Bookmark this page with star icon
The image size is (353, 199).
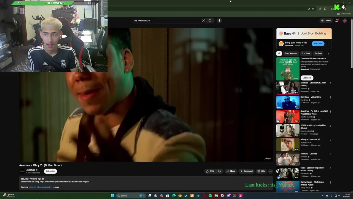tap(313, 9)
